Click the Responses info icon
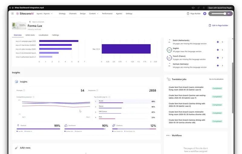The height and width of the screenshot is (154, 242). (x=97, y=90)
